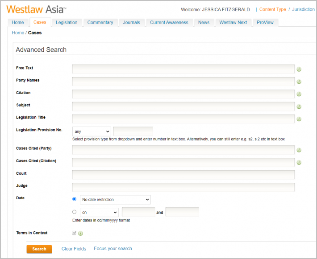The height and width of the screenshot is (259, 317).
Task: Open the Legislation Provision type 'any' dropdown
Action: click(92, 132)
